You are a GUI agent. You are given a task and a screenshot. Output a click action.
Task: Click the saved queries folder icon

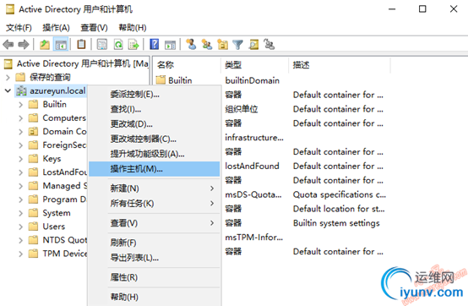click(x=20, y=77)
